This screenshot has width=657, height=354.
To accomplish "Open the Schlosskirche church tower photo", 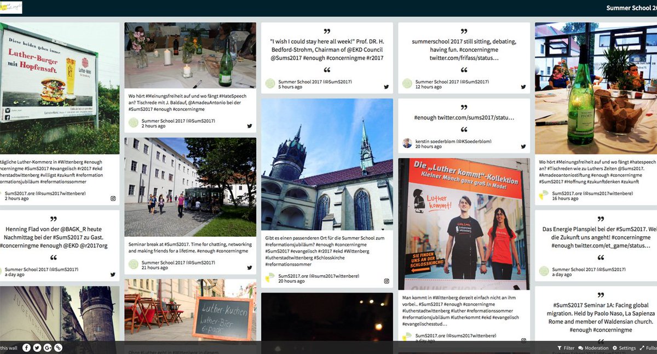I will coord(327,164).
